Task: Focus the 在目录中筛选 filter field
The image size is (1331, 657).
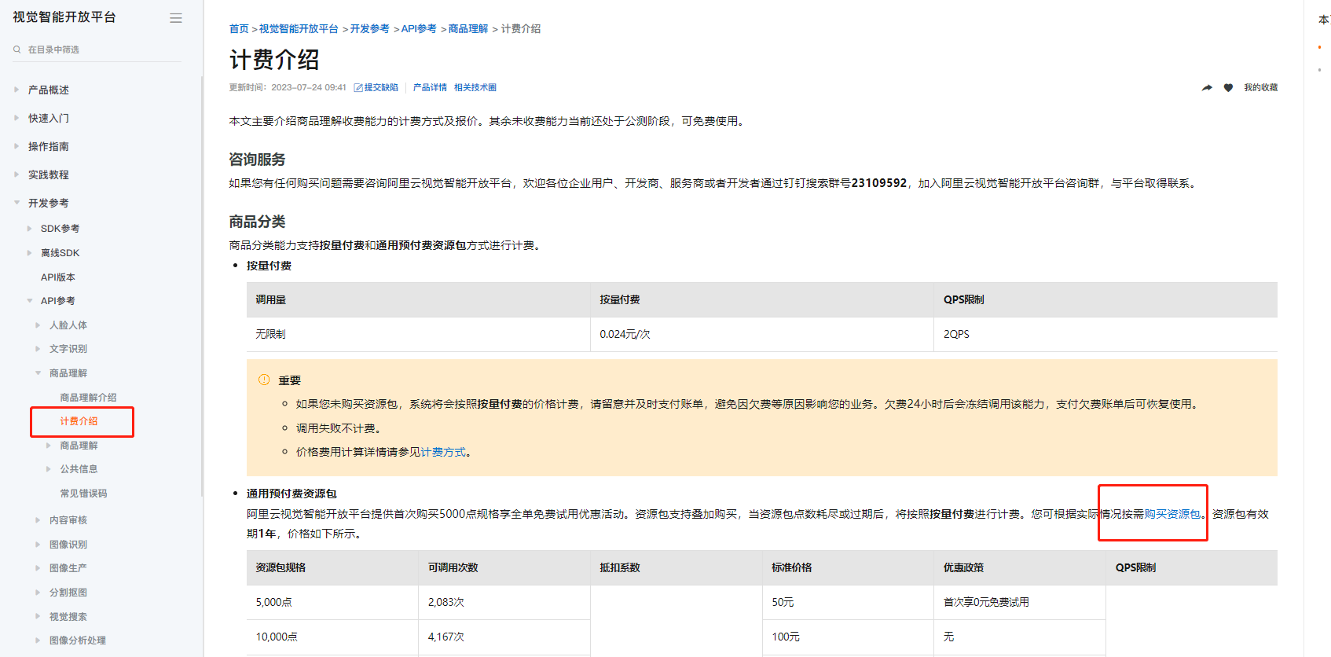Action: pos(97,50)
